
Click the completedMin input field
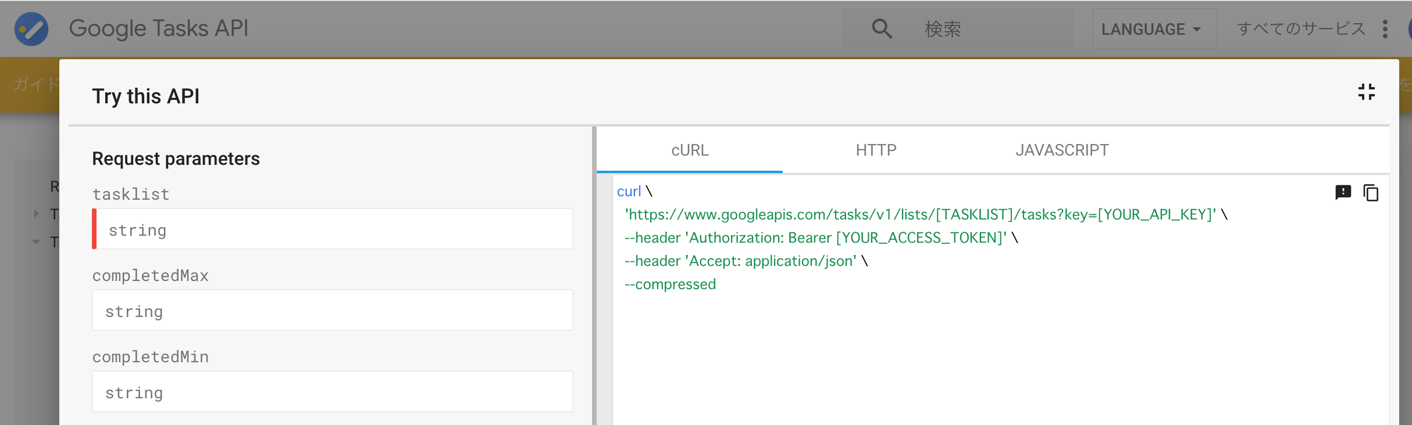333,392
